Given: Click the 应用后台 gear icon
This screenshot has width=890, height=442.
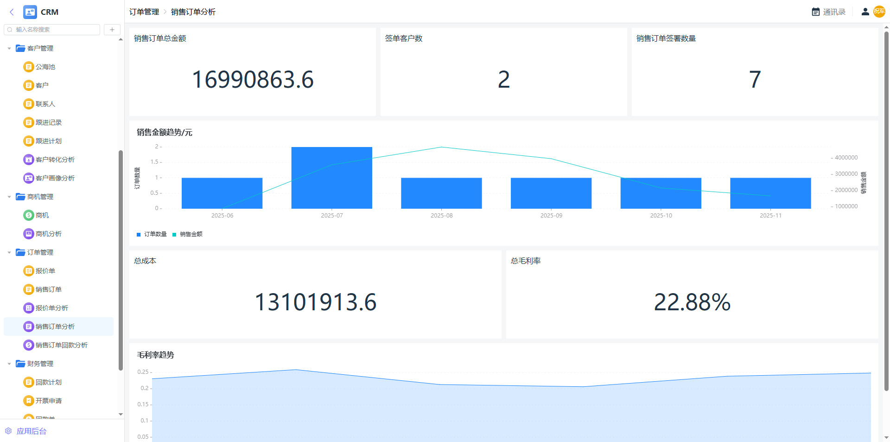Looking at the screenshot, I should point(8,431).
